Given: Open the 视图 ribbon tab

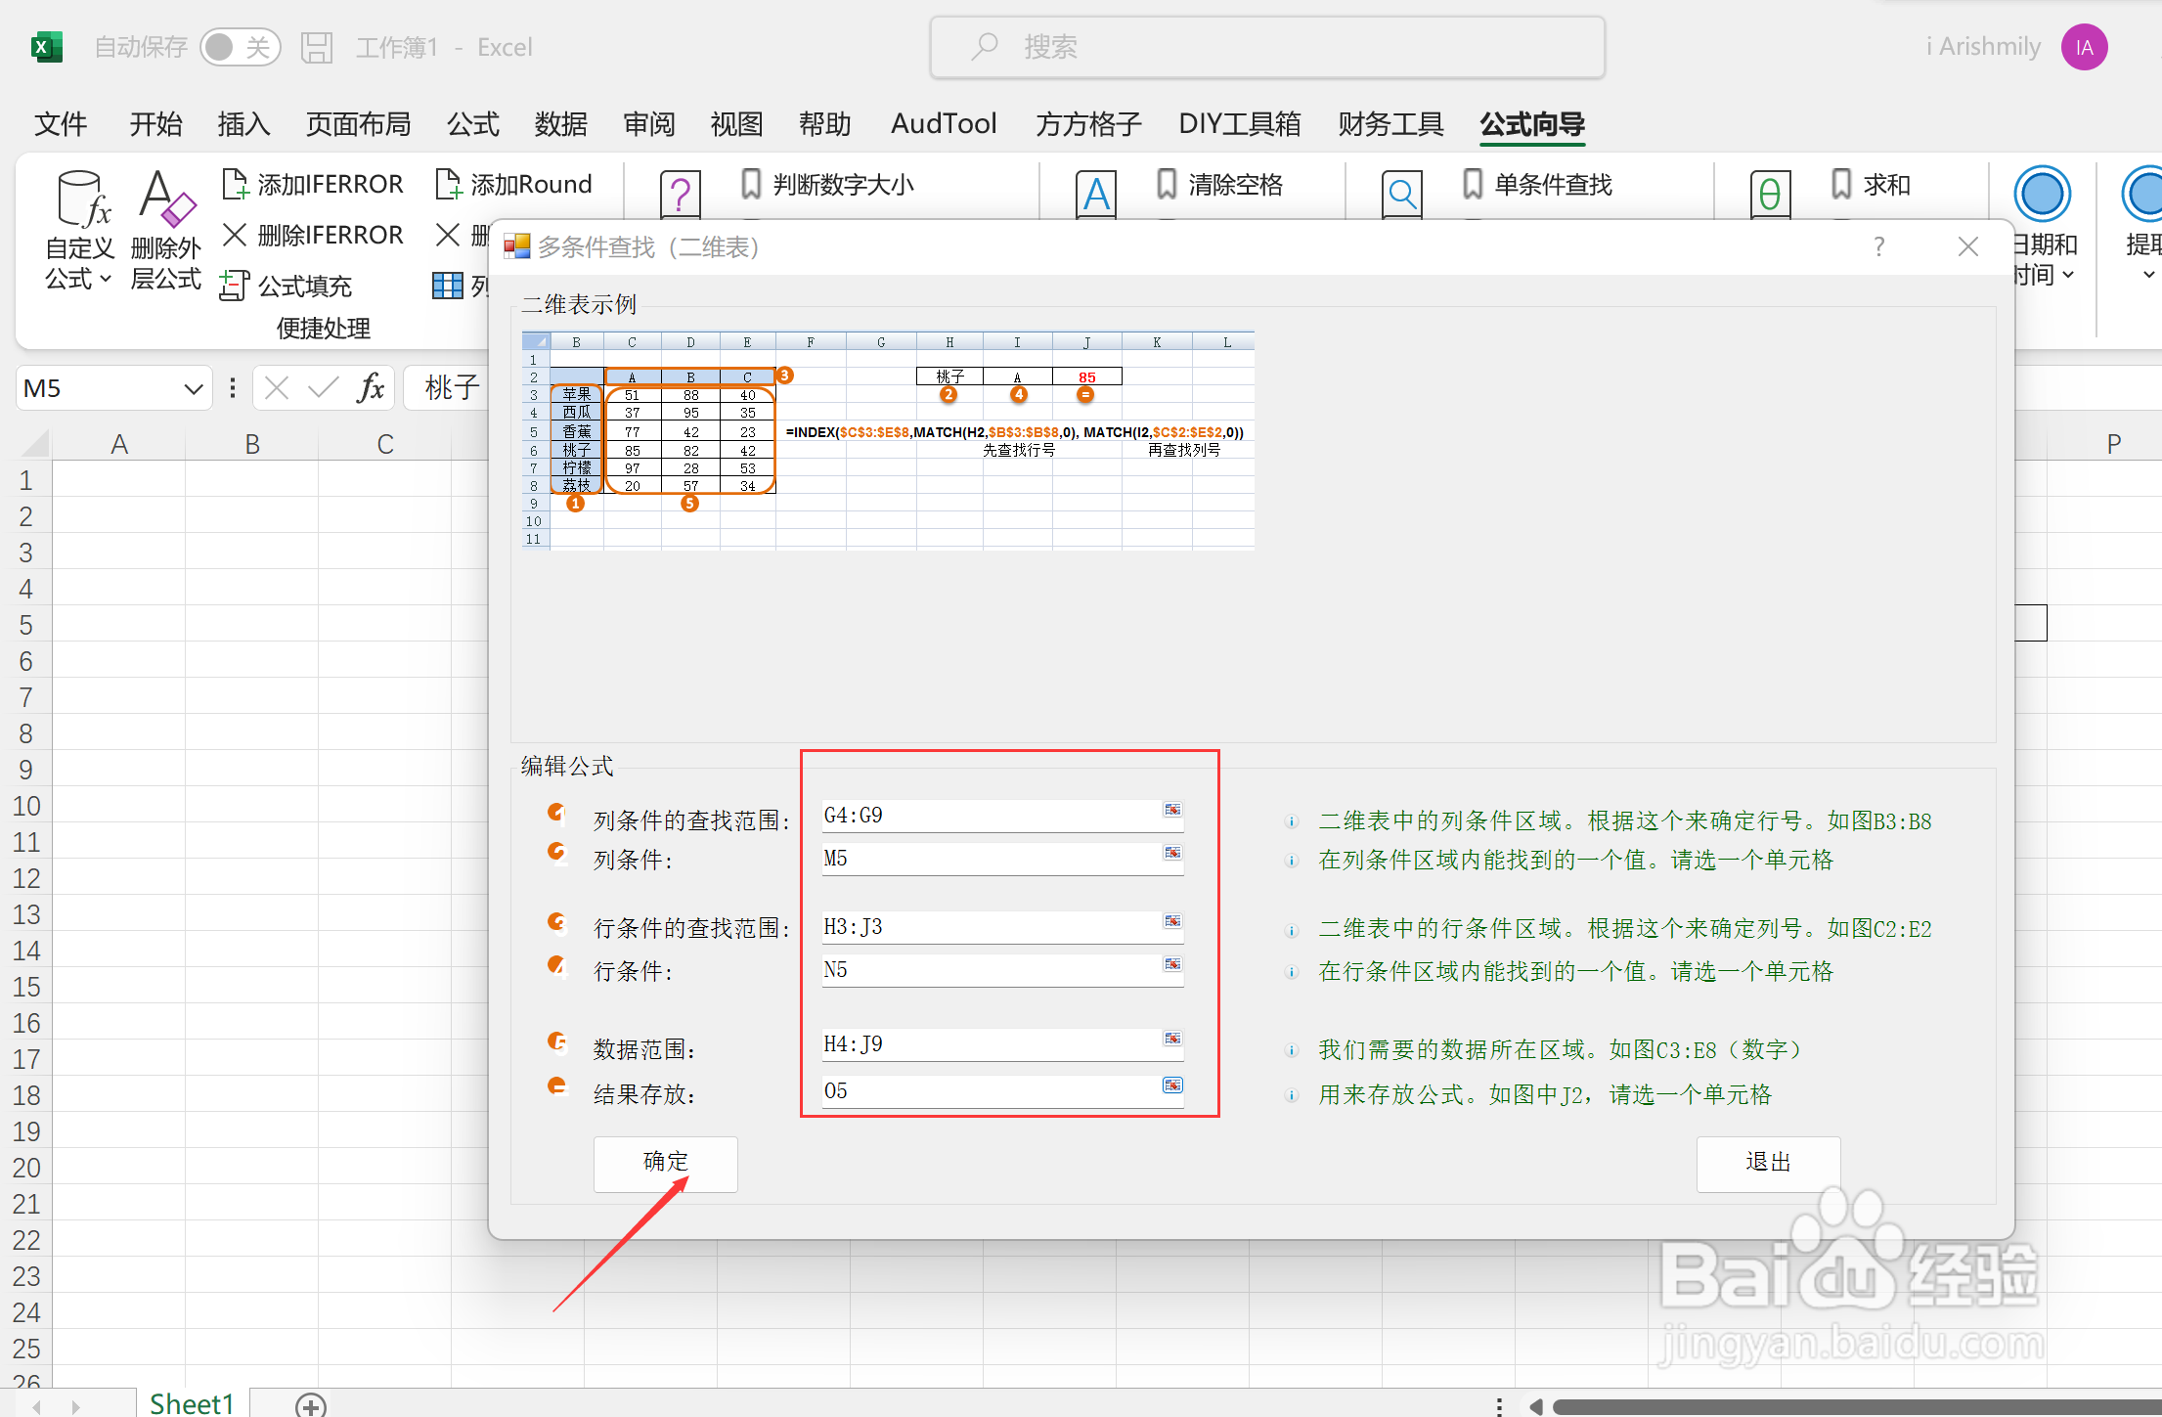Looking at the screenshot, I should [736, 124].
